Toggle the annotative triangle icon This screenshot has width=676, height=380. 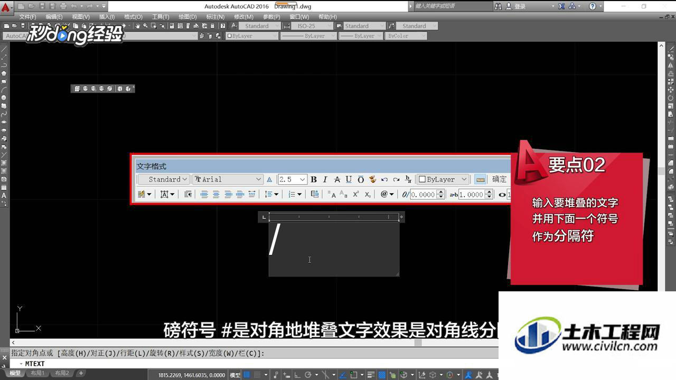(269, 179)
